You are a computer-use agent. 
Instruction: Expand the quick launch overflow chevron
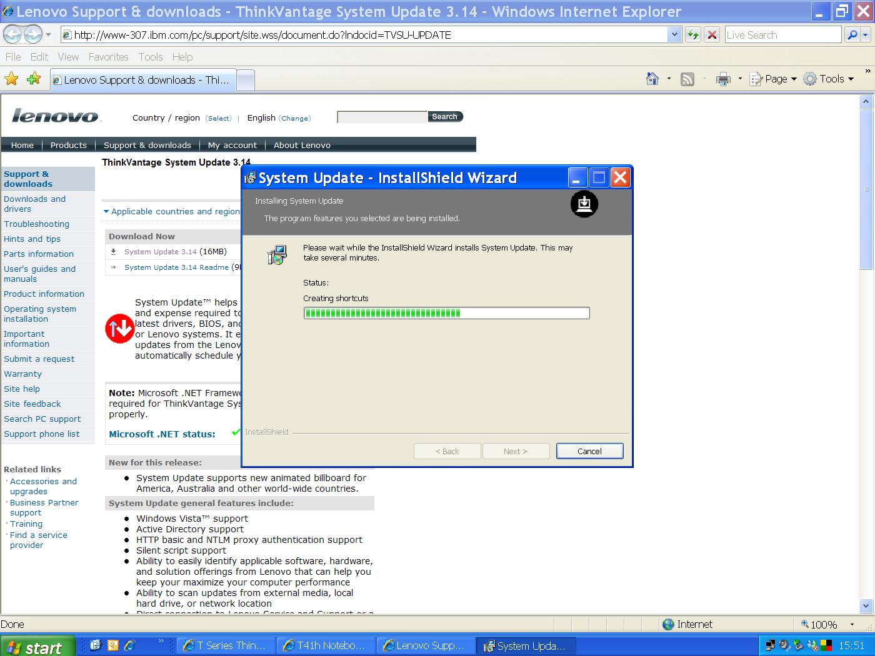click(161, 641)
